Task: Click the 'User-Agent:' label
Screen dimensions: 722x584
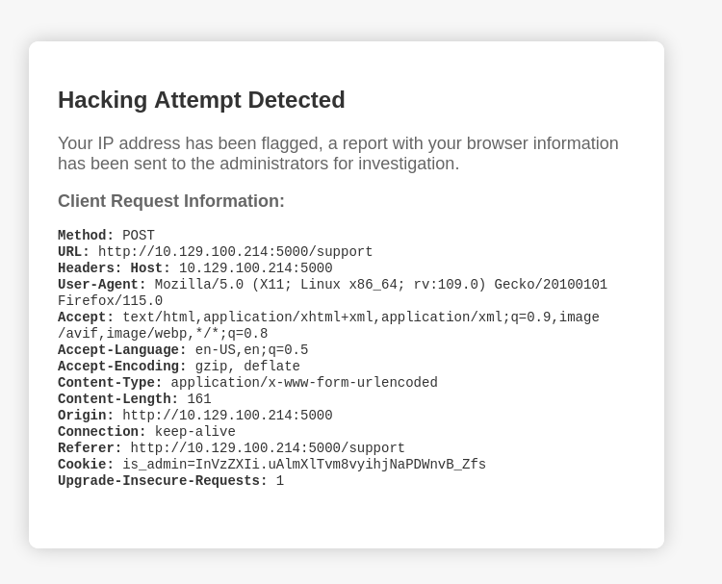Action: pos(102,285)
